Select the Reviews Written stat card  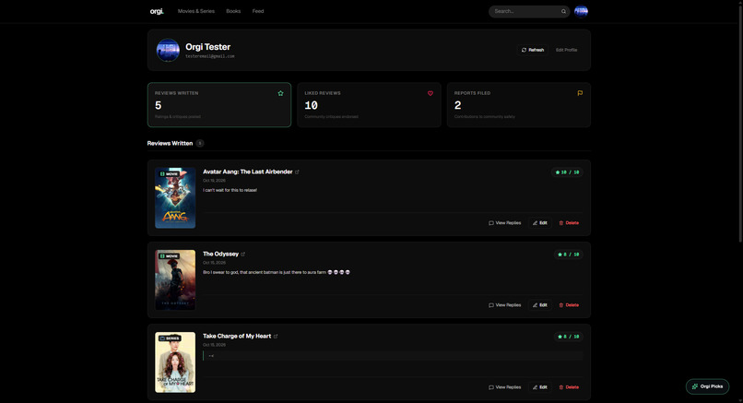click(x=219, y=105)
